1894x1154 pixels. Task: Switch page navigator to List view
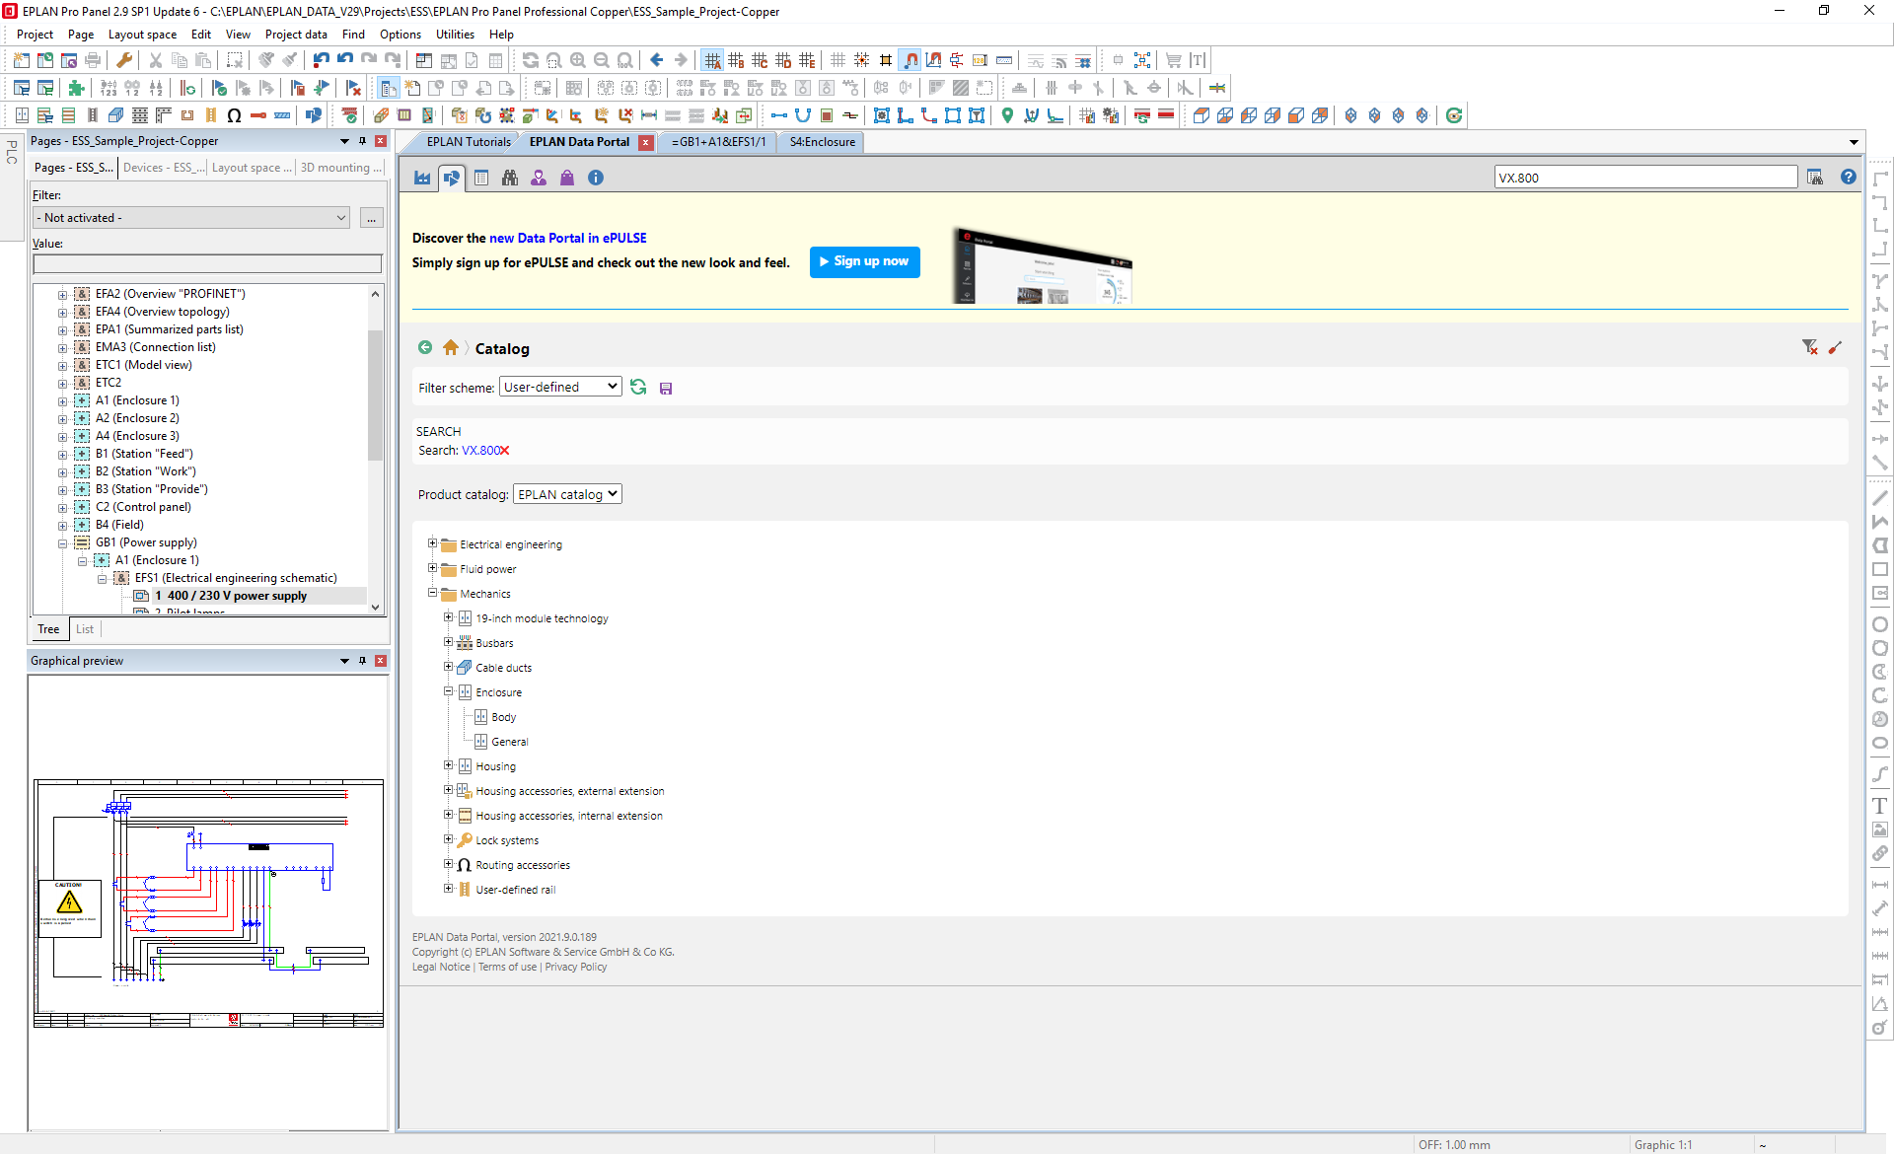tap(85, 629)
